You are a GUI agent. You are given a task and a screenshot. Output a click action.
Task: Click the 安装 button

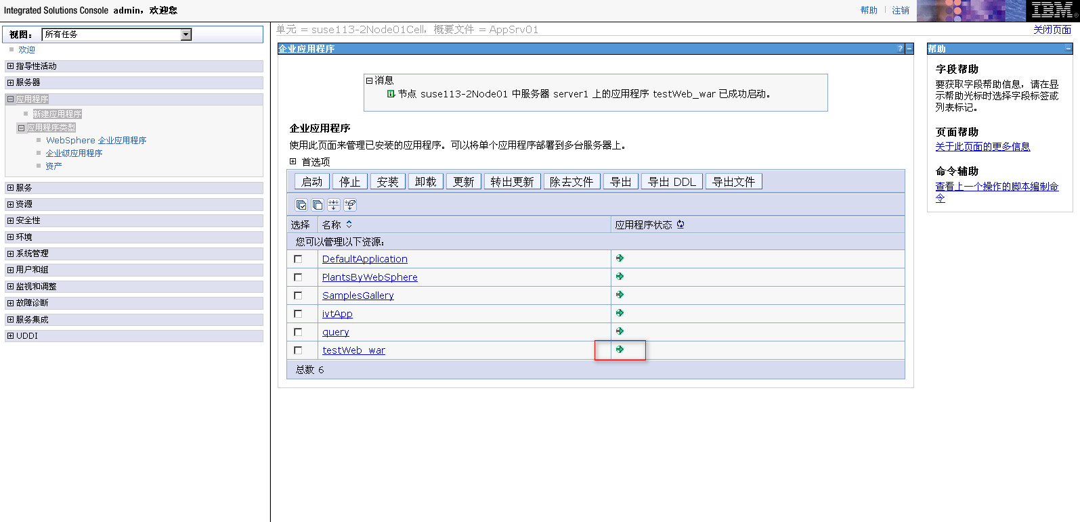tap(388, 182)
